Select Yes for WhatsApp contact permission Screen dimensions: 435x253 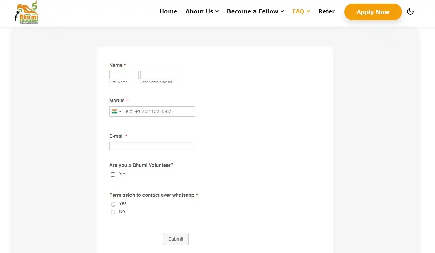[x=113, y=204]
